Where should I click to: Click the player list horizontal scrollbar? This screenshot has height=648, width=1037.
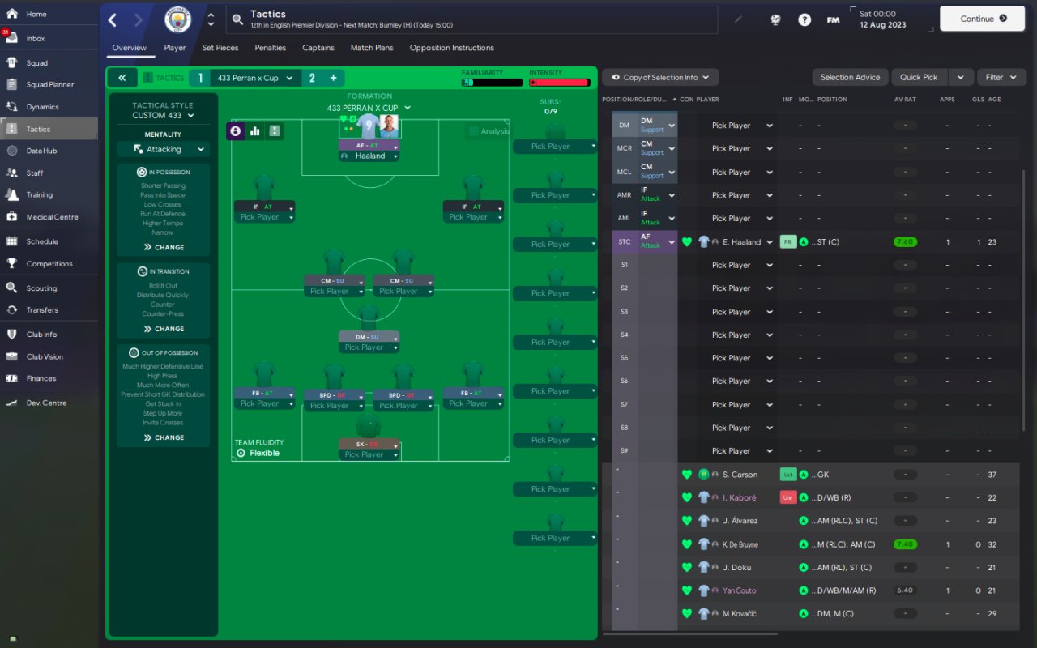point(691,633)
